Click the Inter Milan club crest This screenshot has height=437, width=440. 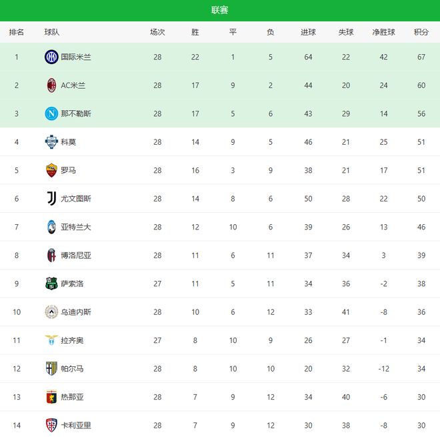point(51,57)
